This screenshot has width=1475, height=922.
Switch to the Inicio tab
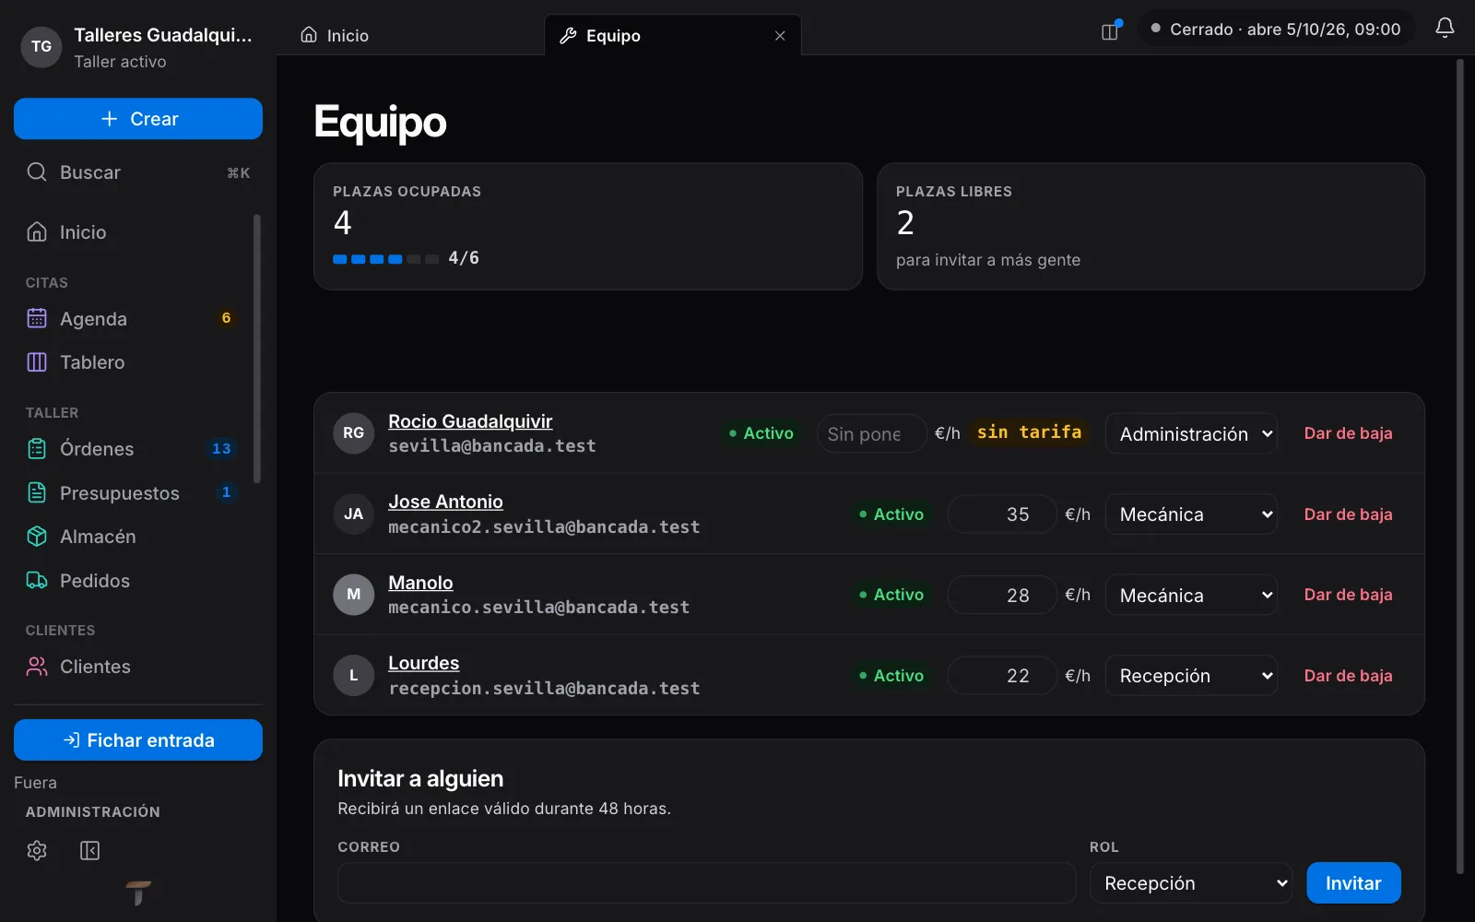point(336,35)
